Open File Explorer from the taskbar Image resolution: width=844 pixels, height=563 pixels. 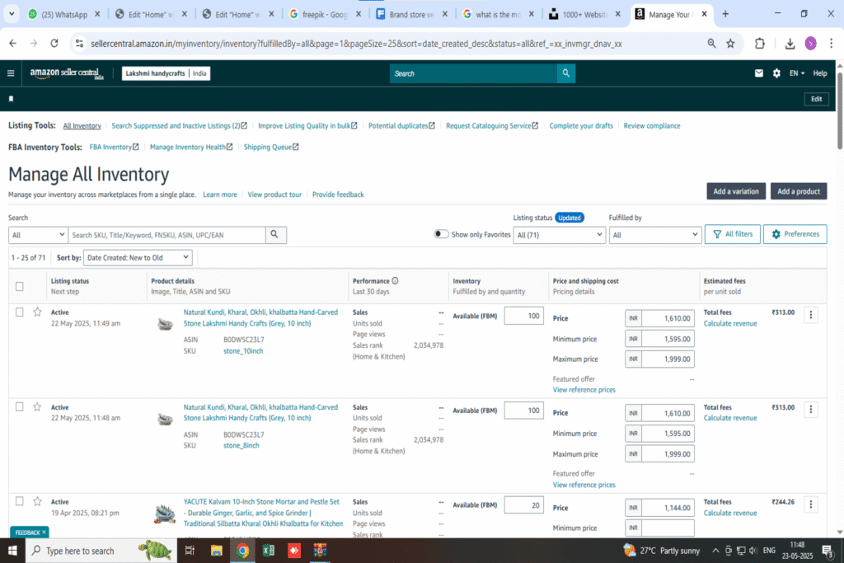tap(217, 551)
